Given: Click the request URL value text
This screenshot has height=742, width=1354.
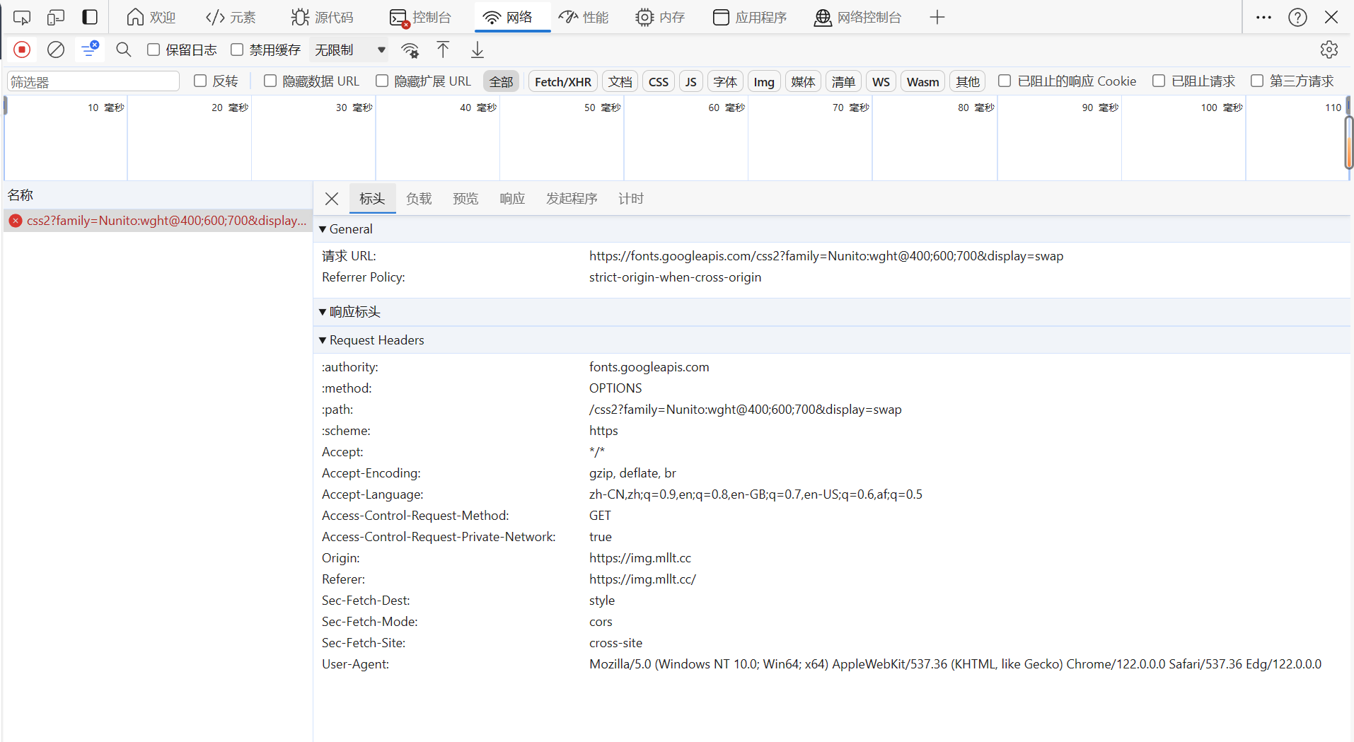Looking at the screenshot, I should click(826, 256).
